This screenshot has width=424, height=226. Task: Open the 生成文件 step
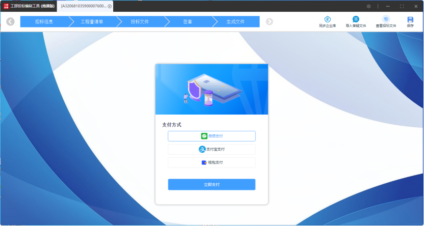[236, 22]
